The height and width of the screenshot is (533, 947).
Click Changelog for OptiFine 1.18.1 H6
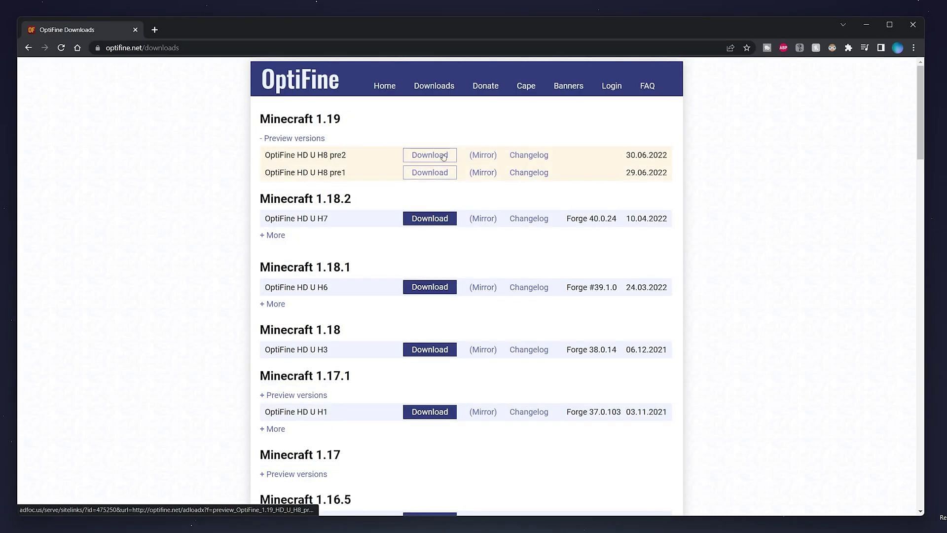[x=529, y=287]
